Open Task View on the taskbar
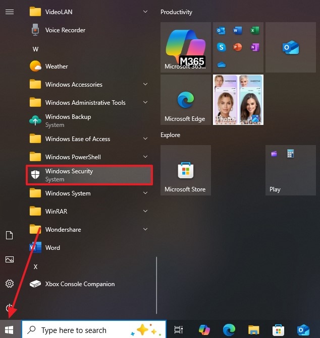This screenshot has width=320, height=338. click(179, 329)
